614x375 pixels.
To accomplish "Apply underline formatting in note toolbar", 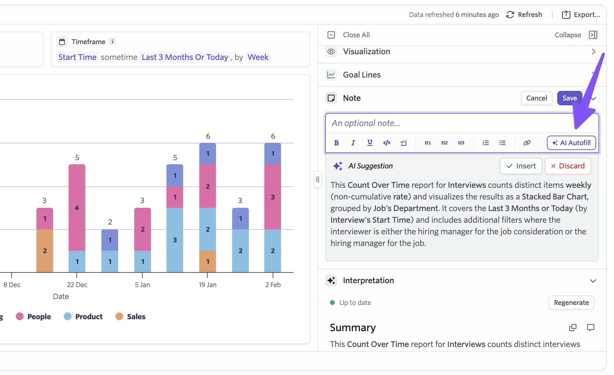I will (370, 143).
